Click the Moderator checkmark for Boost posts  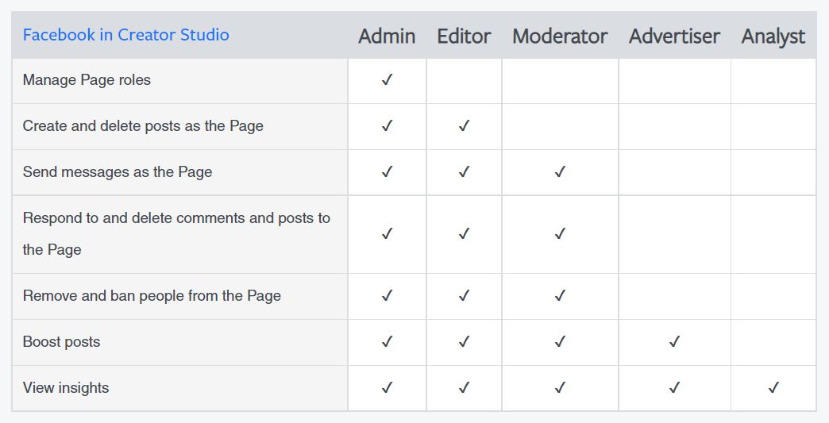point(560,342)
